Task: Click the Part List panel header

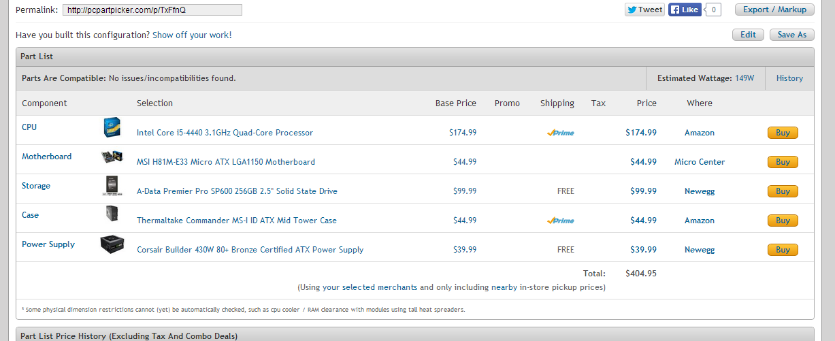Action: [415, 56]
